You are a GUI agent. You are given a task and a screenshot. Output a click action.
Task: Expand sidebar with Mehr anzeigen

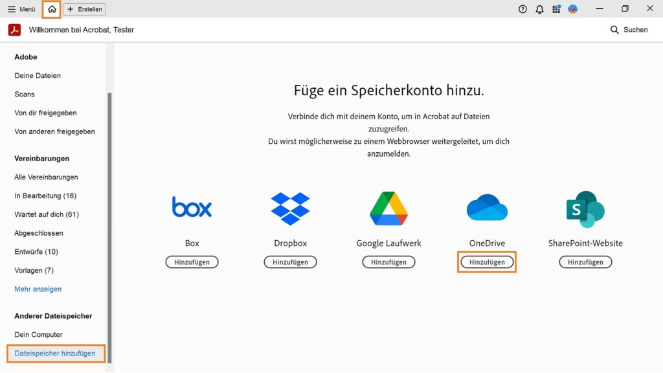tap(38, 289)
